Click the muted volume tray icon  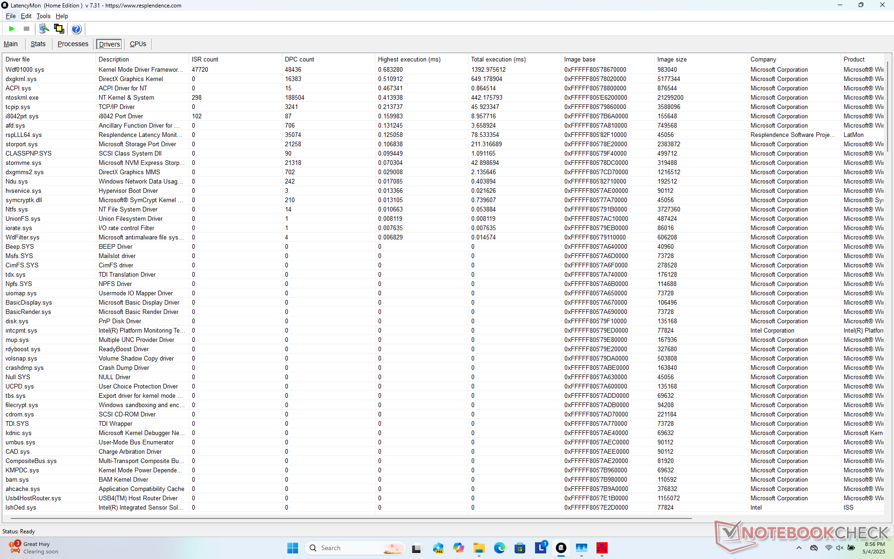840,548
